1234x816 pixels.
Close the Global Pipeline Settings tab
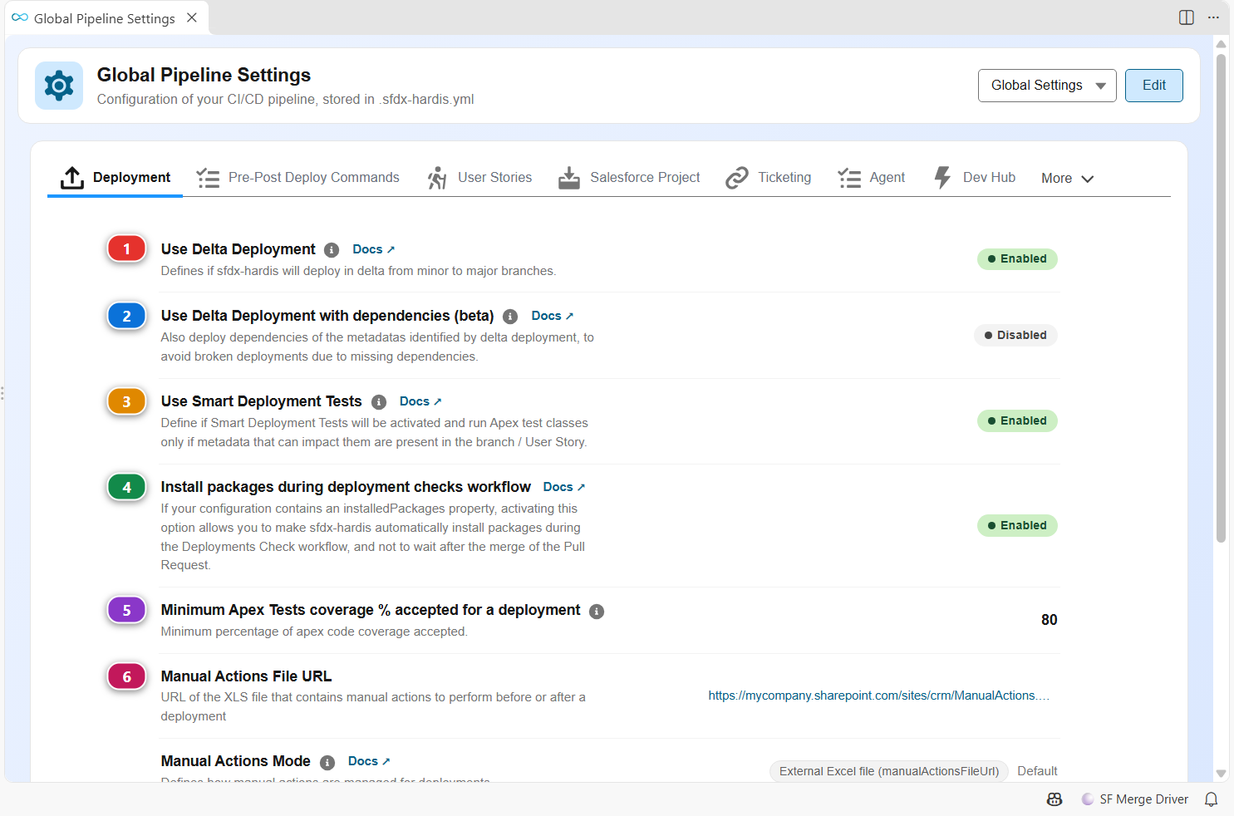tap(192, 17)
